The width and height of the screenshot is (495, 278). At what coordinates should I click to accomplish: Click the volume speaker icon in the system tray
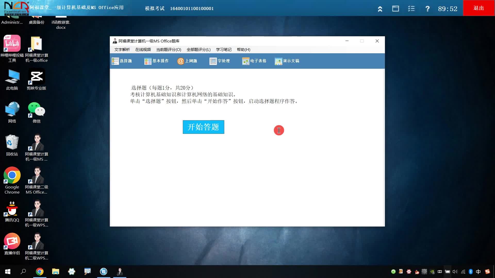pos(455,272)
